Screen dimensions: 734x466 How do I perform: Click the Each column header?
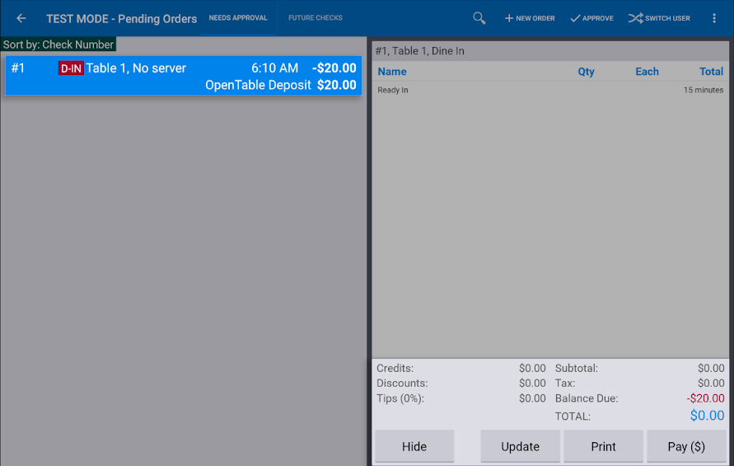647,72
